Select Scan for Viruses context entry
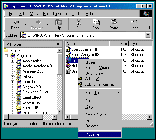This screenshot has width=156, height=140. click(x=100, y=68)
